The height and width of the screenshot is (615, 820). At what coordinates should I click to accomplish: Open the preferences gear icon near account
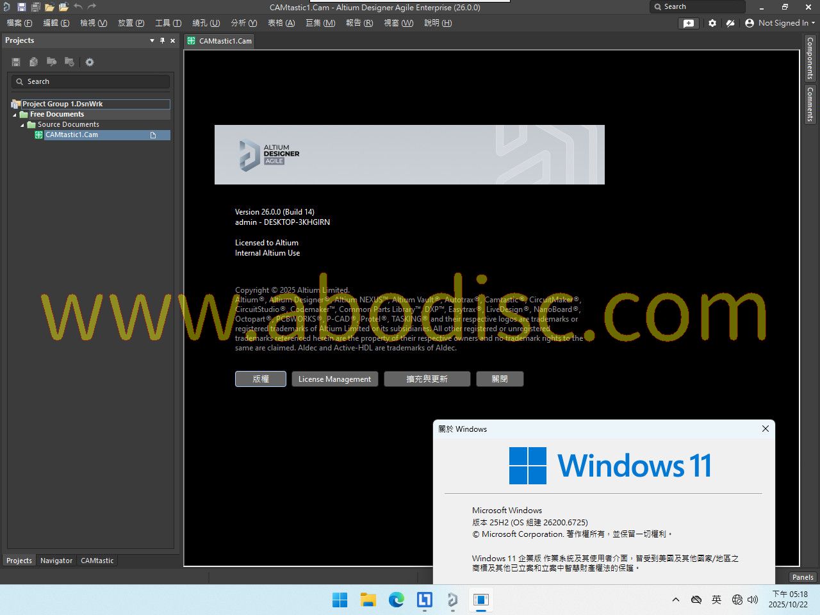[x=712, y=23]
